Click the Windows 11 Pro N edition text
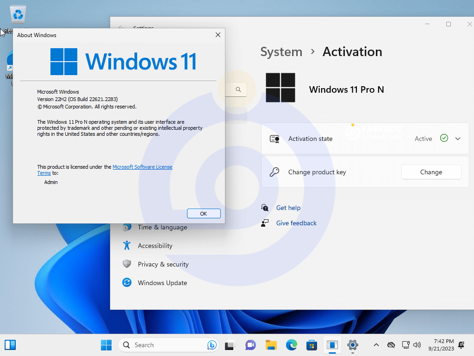This screenshot has height=356, width=474. tap(346, 89)
